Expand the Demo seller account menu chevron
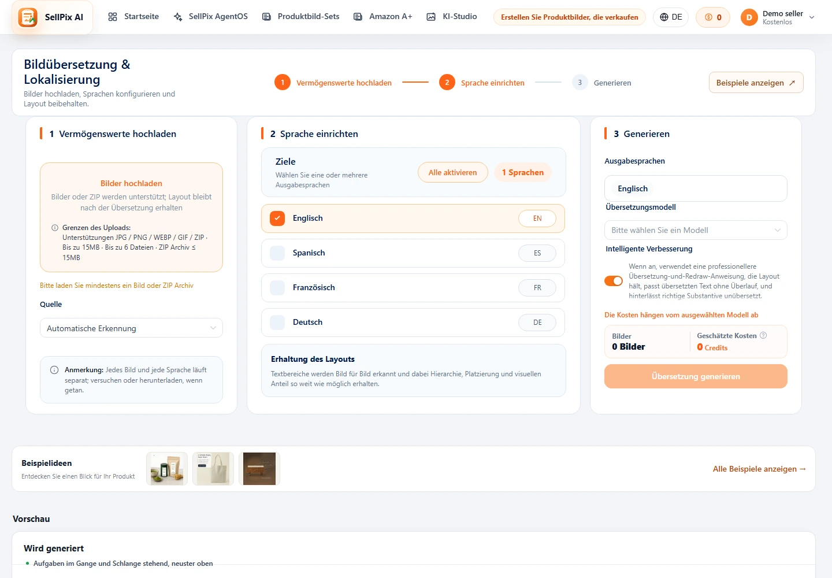This screenshot has width=832, height=578. [812, 17]
